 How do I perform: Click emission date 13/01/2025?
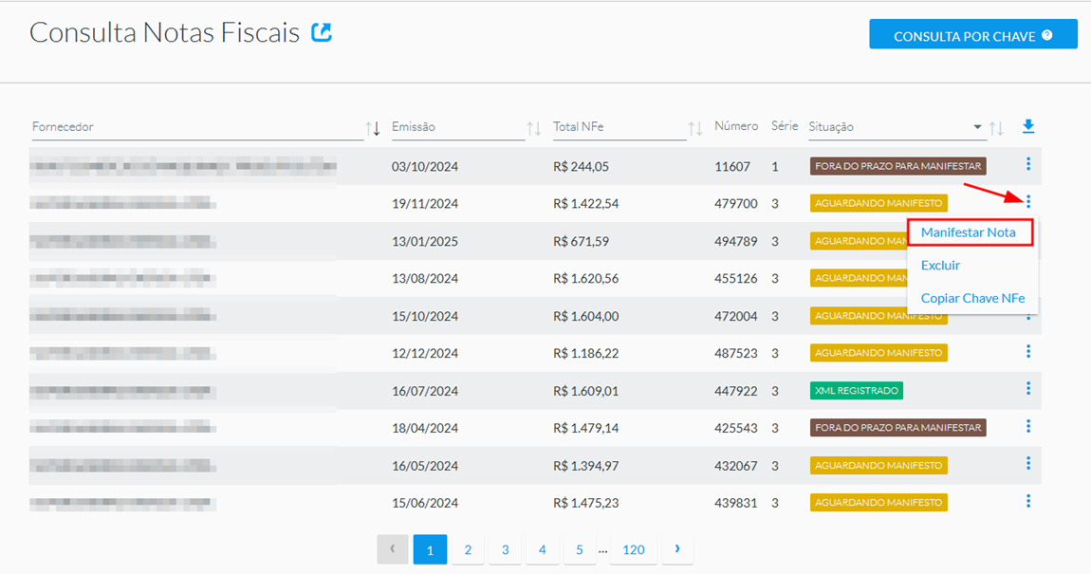(x=424, y=241)
